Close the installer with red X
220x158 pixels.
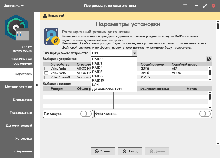click(x=213, y=6)
